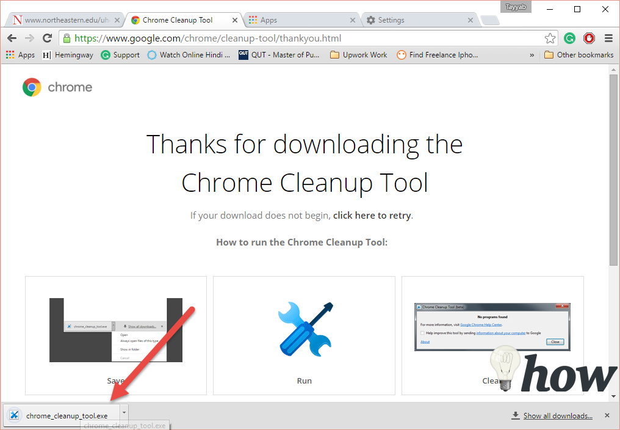620x430 pixels.
Task: Click the Save step screenshot thumbnail
Action: (116, 330)
